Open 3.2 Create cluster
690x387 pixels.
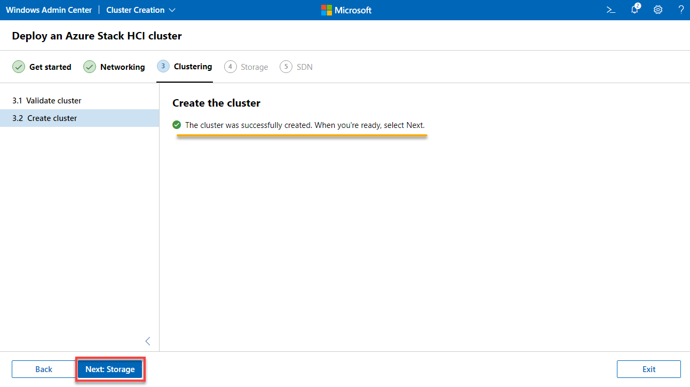click(80, 118)
